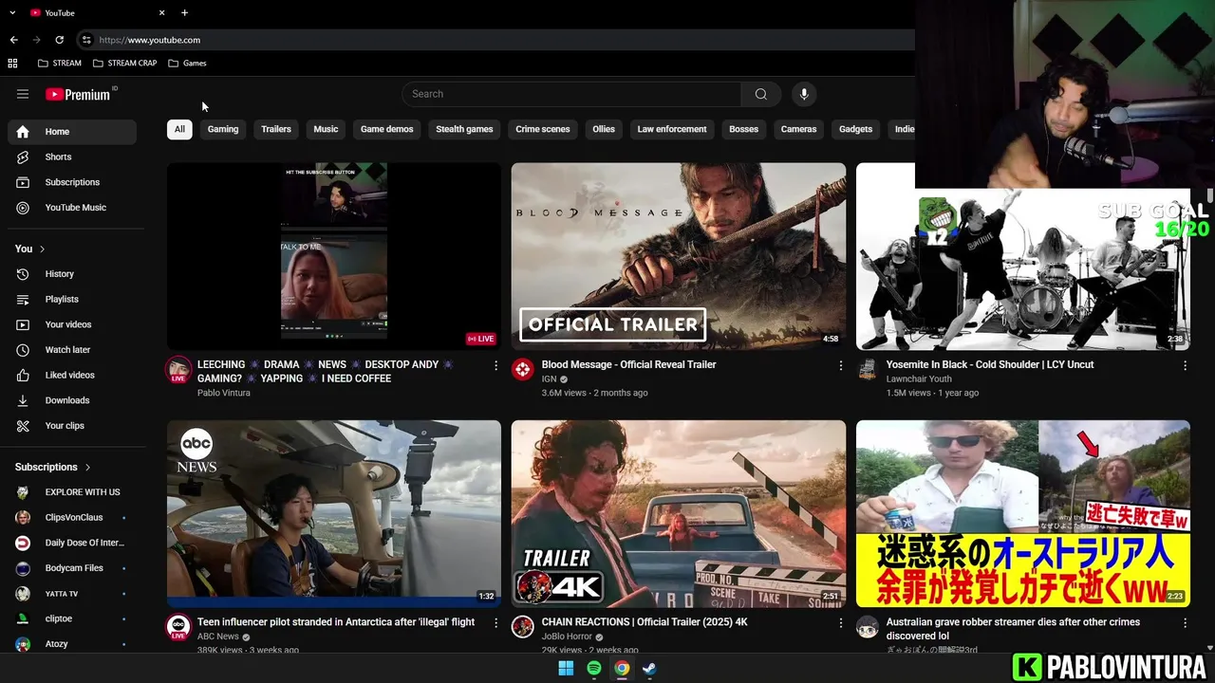Open YouTube Music in the sidebar
Image resolution: width=1215 pixels, height=683 pixels.
[x=72, y=208]
